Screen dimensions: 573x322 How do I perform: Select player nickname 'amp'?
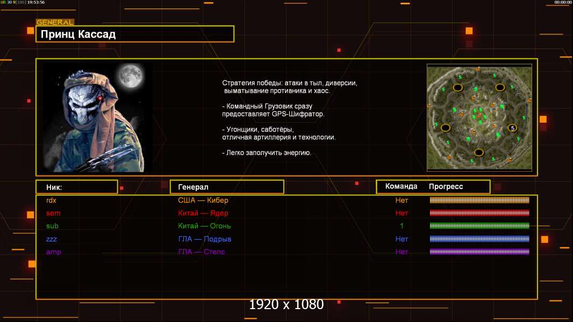53,252
